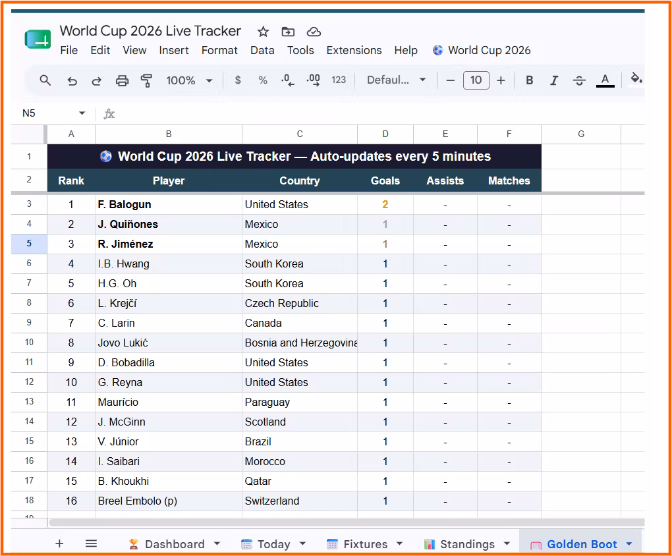Open the font family dropdown
Viewport: 672px width, 556px height.
coord(397,80)
